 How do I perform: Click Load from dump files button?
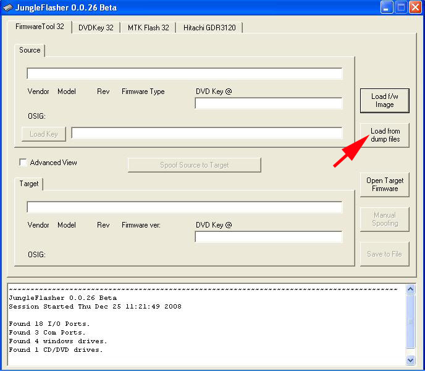(385, 135)
